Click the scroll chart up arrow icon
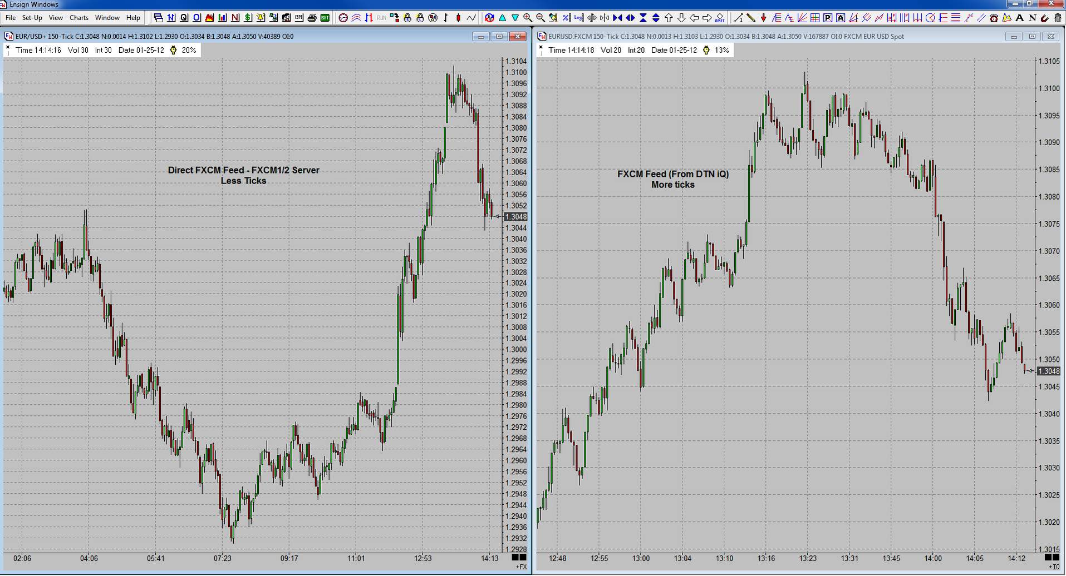 (669, 18)
